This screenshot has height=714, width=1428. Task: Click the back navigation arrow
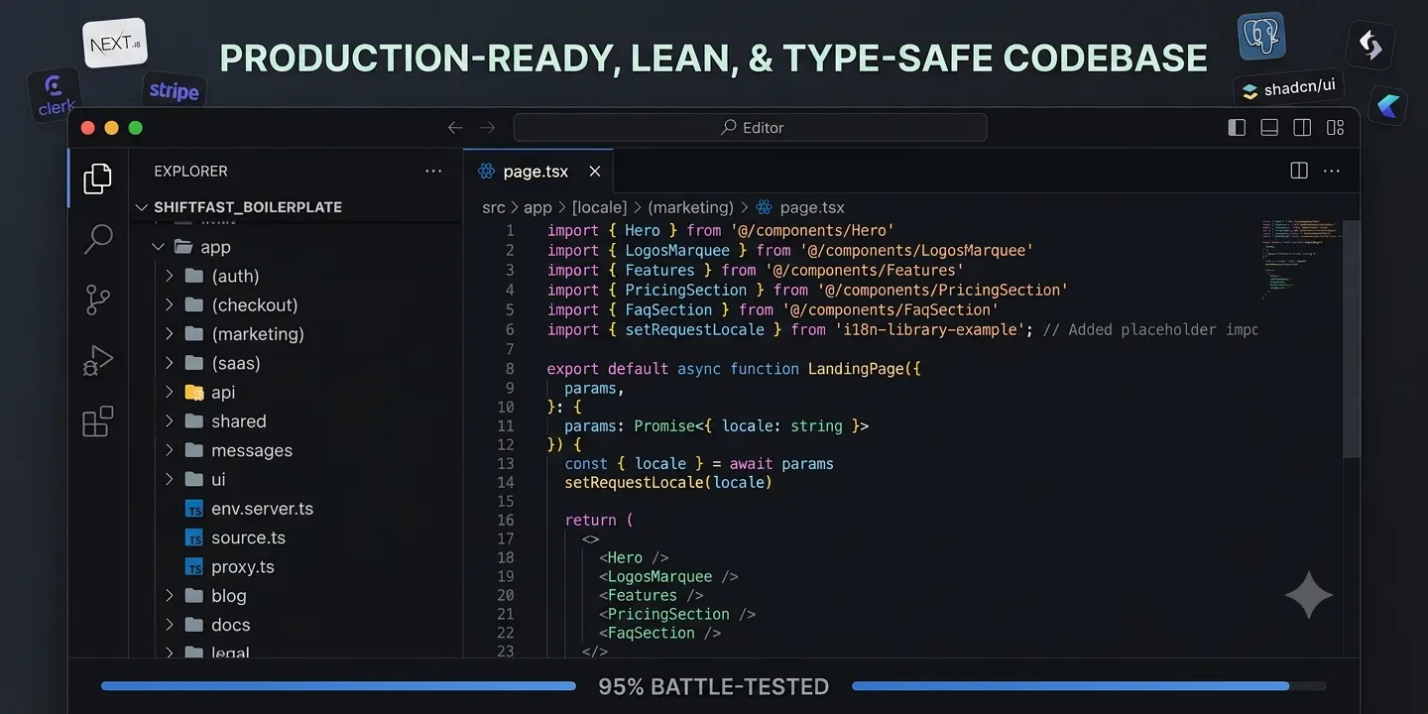(455, 127)
